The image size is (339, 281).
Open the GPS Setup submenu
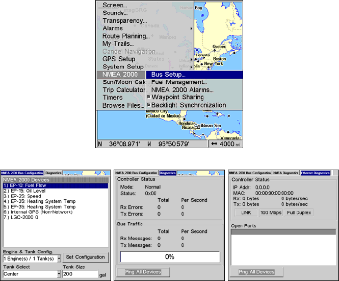[x=119, y=59]
